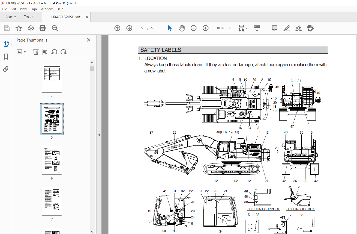The height and width of the screenshot is (234, 357).
Task: Select page 6 thumbnail
Action: (52, 160)
